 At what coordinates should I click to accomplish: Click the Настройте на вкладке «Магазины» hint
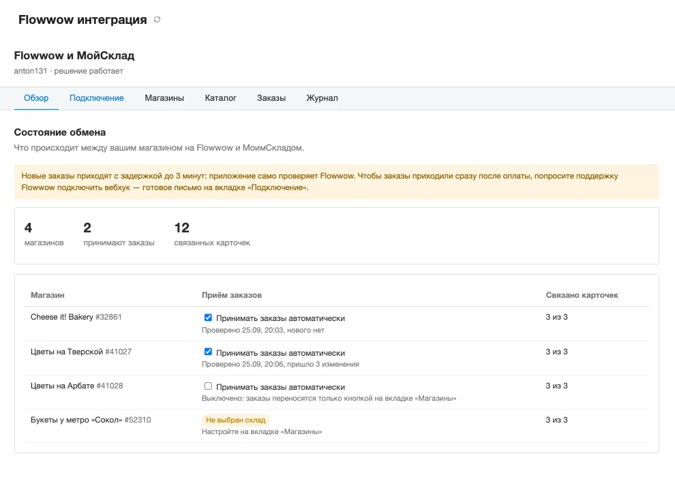pos(262,431)
